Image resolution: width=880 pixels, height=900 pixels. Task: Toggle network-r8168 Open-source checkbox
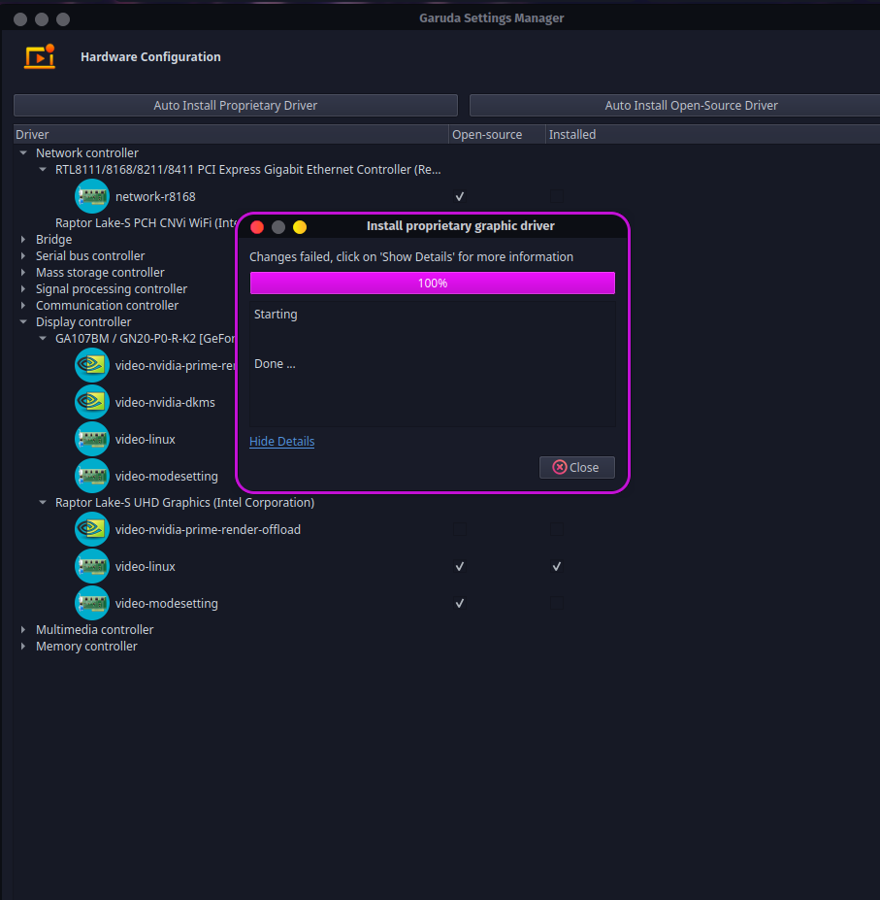click(460, 196)
